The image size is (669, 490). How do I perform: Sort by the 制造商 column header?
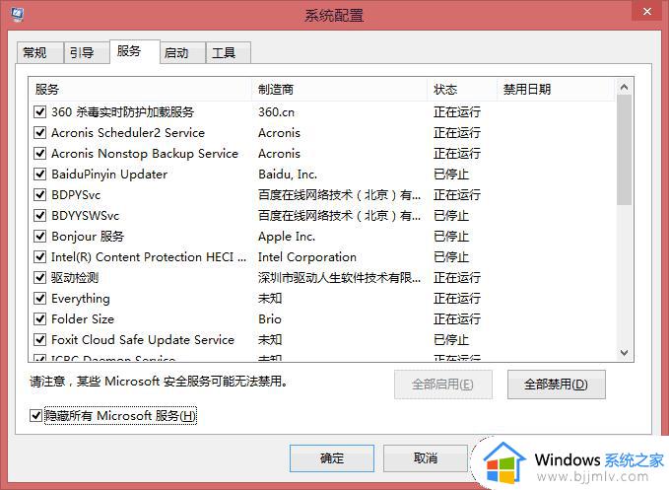click(340, 89)
